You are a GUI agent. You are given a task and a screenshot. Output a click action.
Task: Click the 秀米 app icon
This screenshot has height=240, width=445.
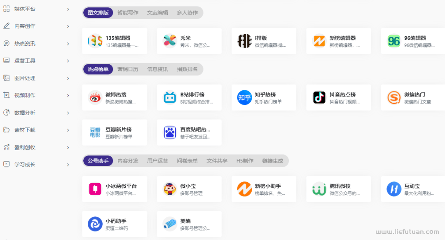170,41
